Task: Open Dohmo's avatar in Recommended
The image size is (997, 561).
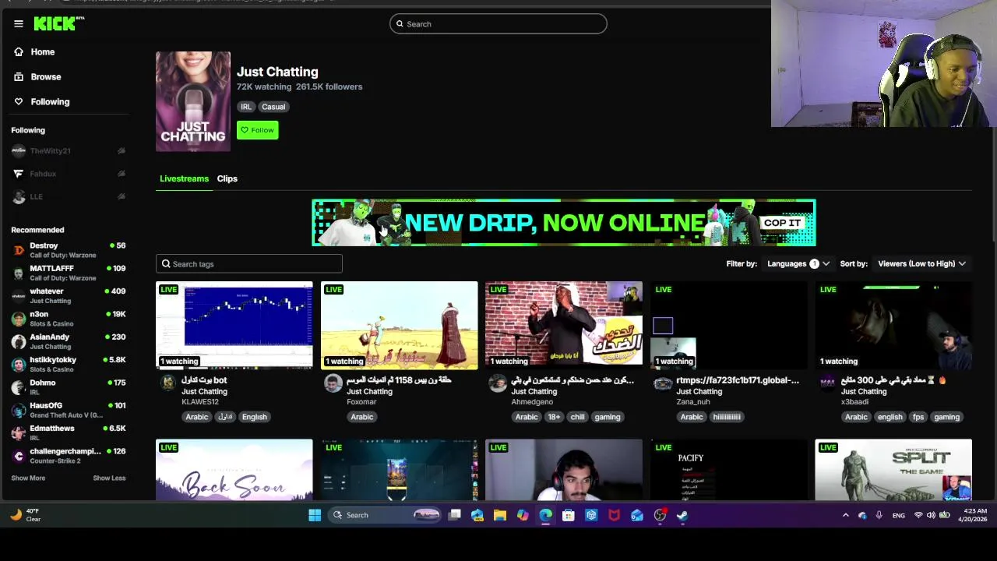Action: pos(19,387)
